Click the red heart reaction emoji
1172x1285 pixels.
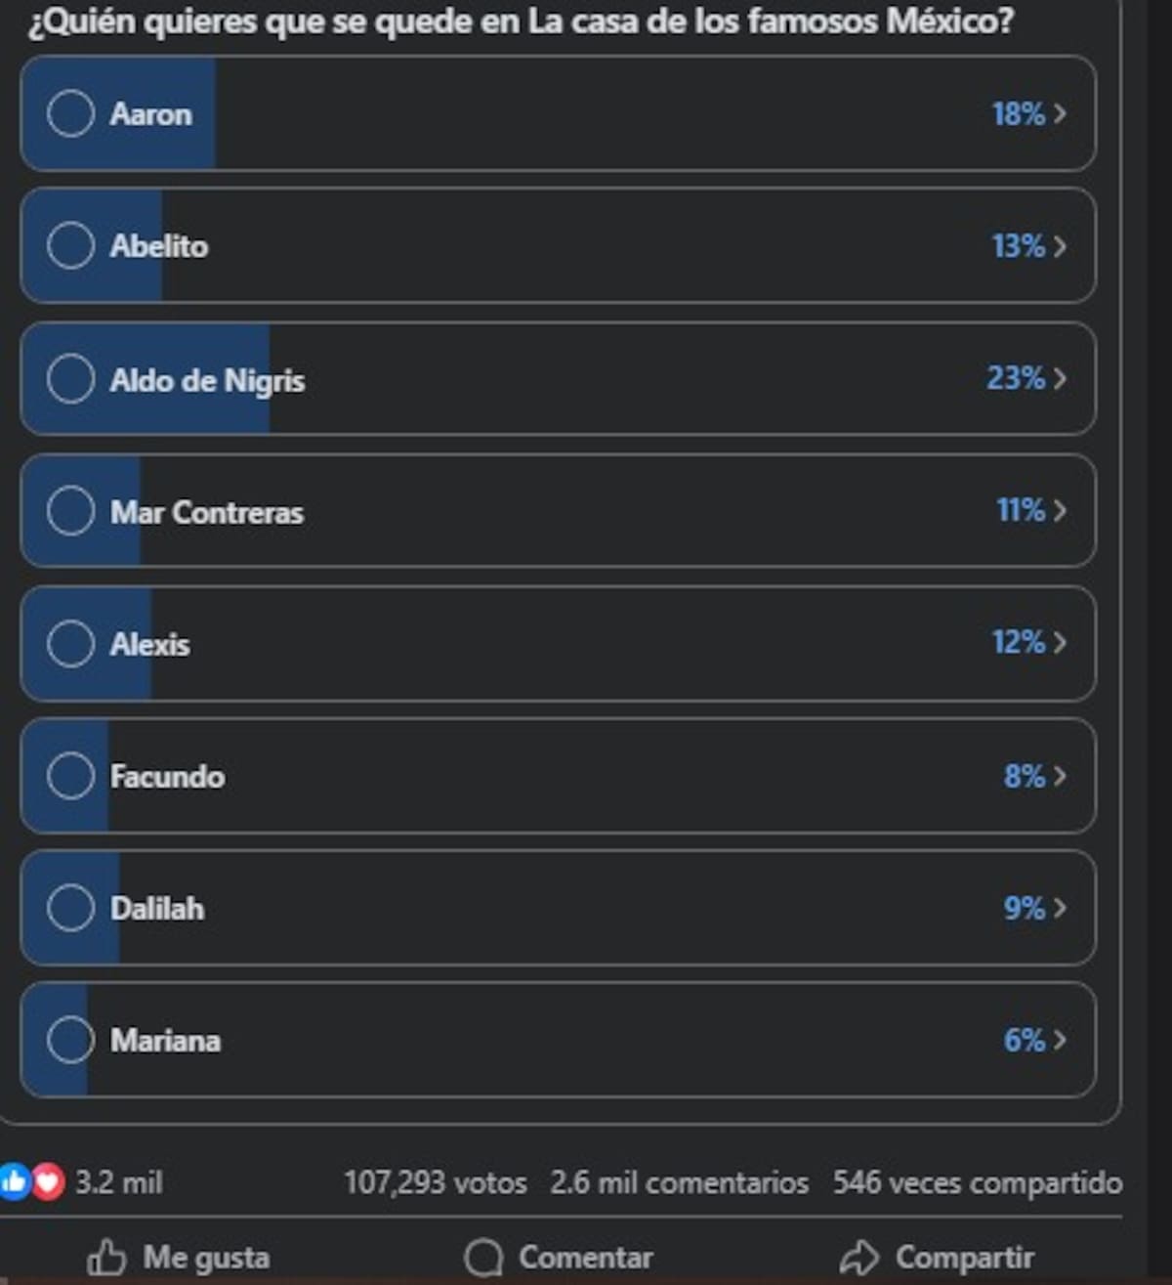click(x=49, y=1182)
